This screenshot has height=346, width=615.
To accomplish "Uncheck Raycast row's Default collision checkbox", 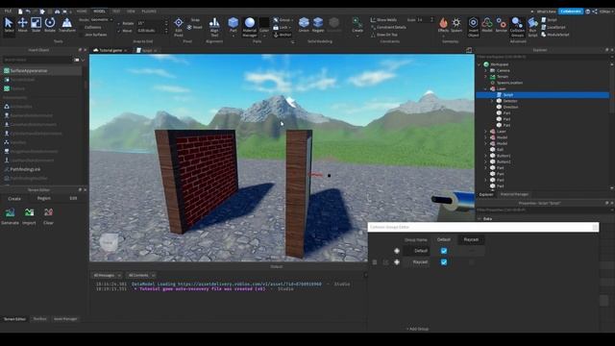I will coord(444,262).
